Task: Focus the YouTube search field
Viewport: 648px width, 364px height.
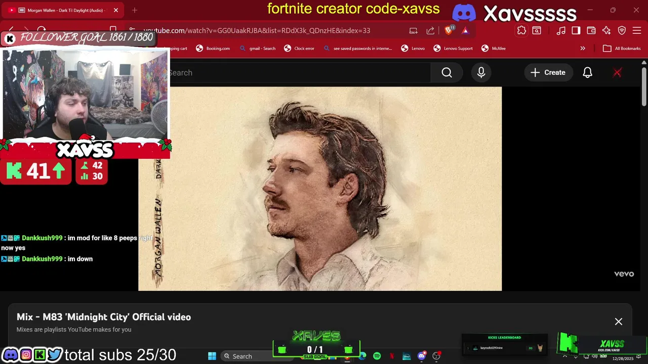Action: click(x=299, y=73)
